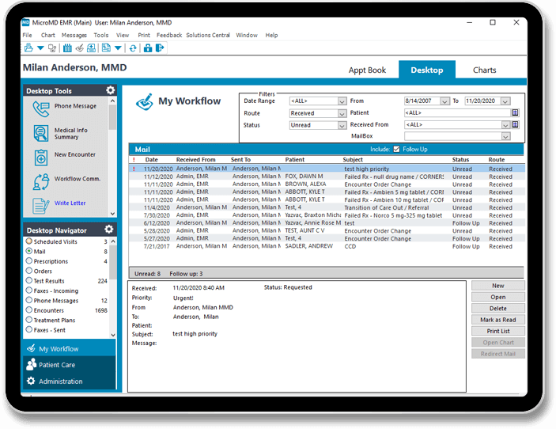Image resolution: width=556 pixels, height=429 pixels.
Task: Click the log out door icon
Action: tap(160, 48)
